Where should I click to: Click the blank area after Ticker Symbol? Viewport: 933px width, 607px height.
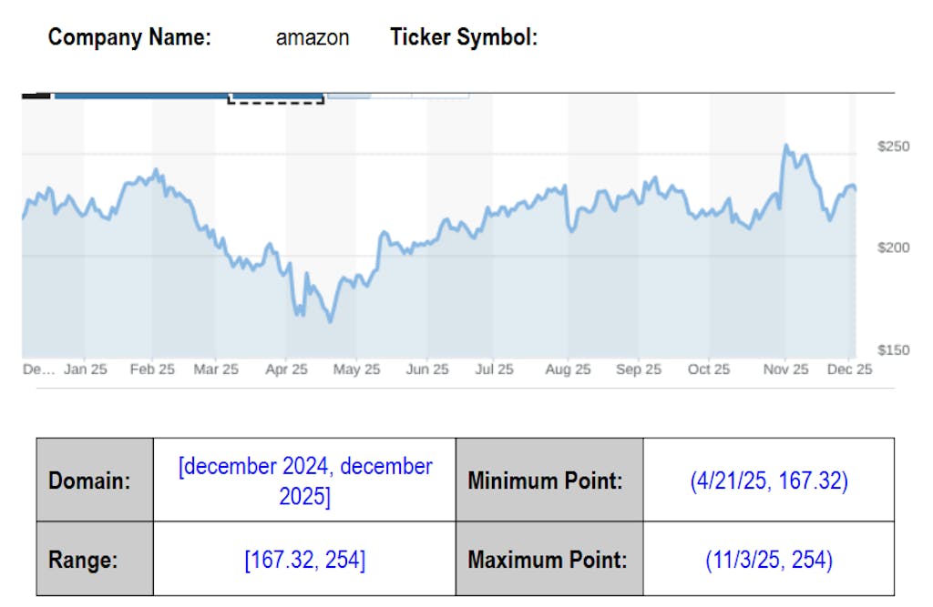click(x=620, y=38)
